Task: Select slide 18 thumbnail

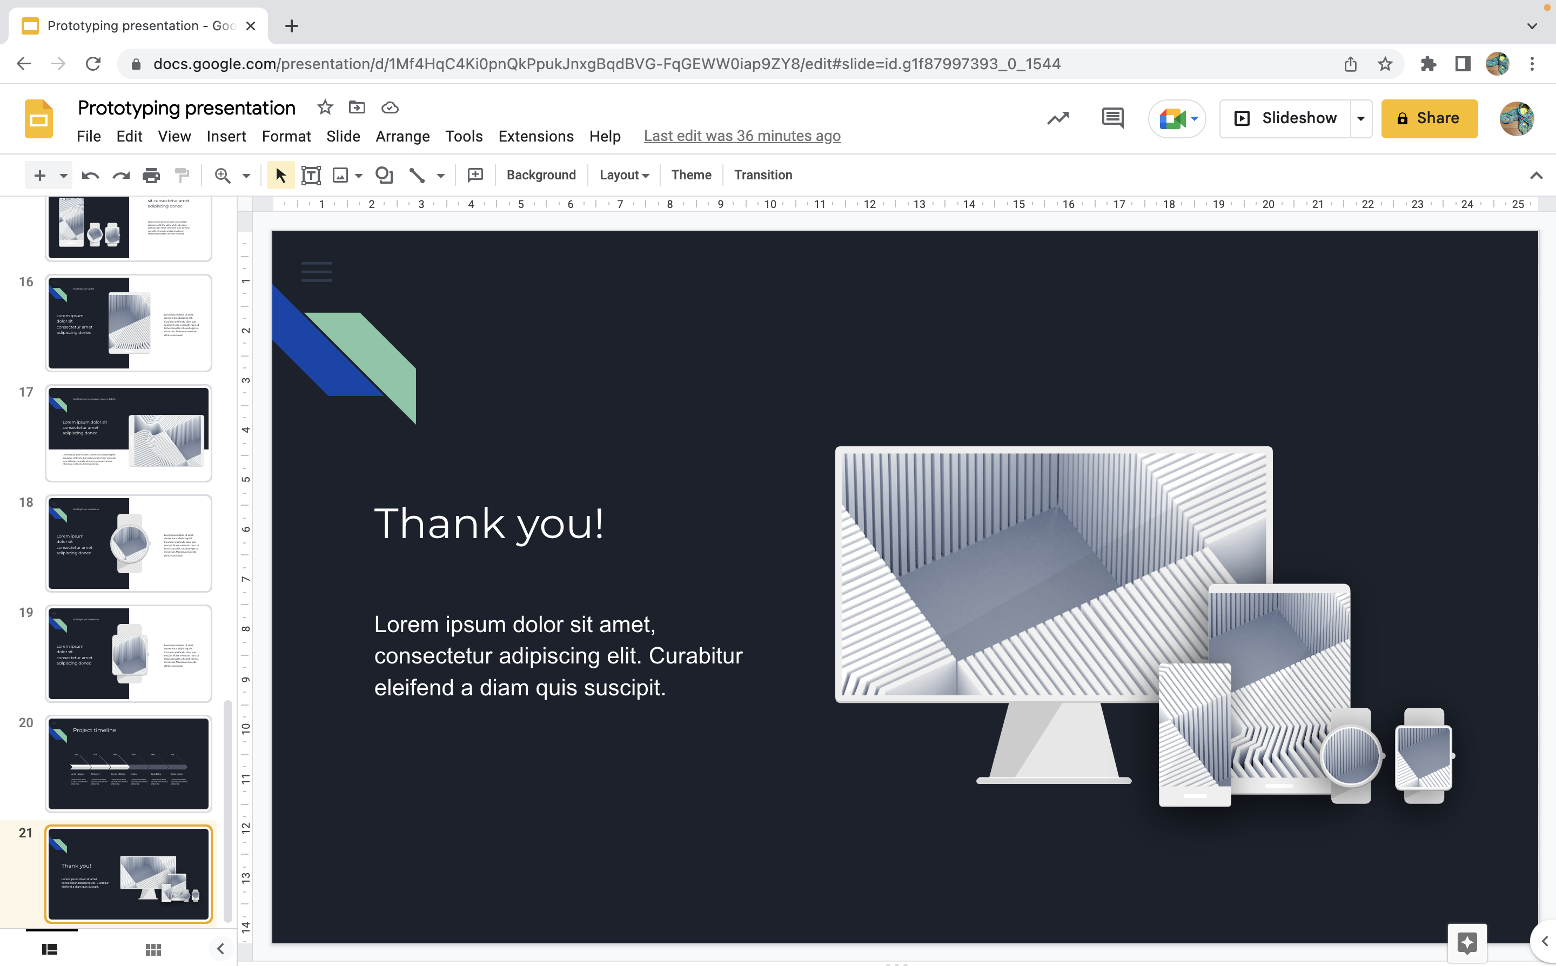Action: tap(129, 543)
